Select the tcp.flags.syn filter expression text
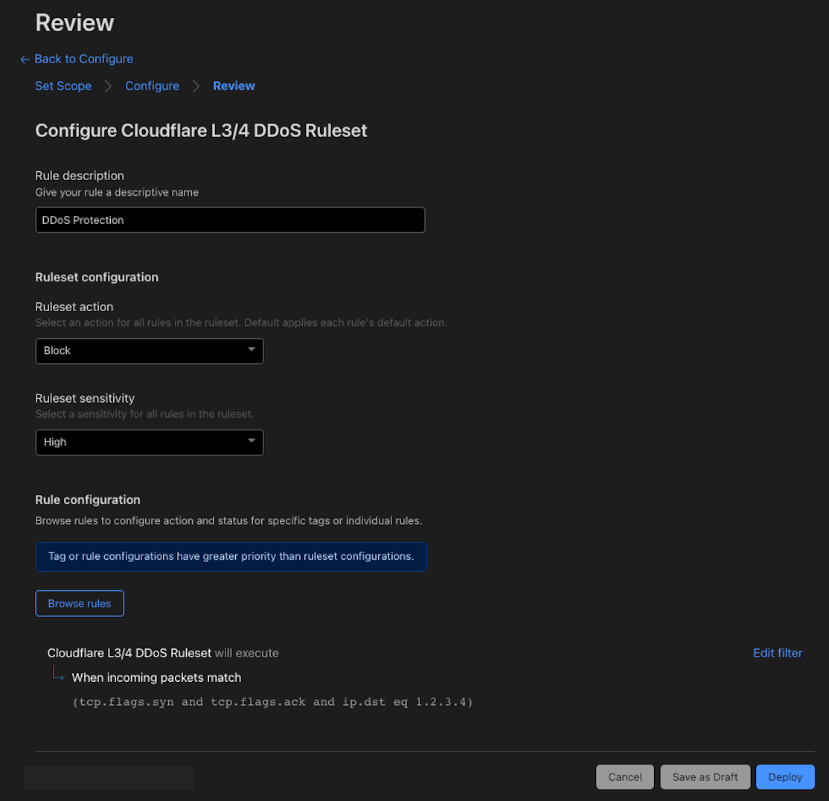Image resolution: width=829 pixels, height=801 pixels. [x=273, y=702]
